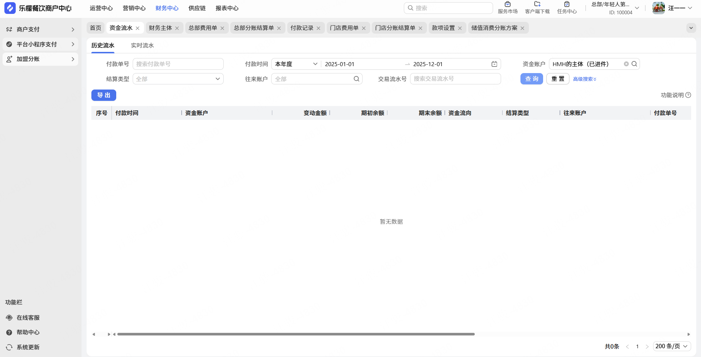Open 营销中心 top menu
The image size is (701, 357).
coord(134,8)
